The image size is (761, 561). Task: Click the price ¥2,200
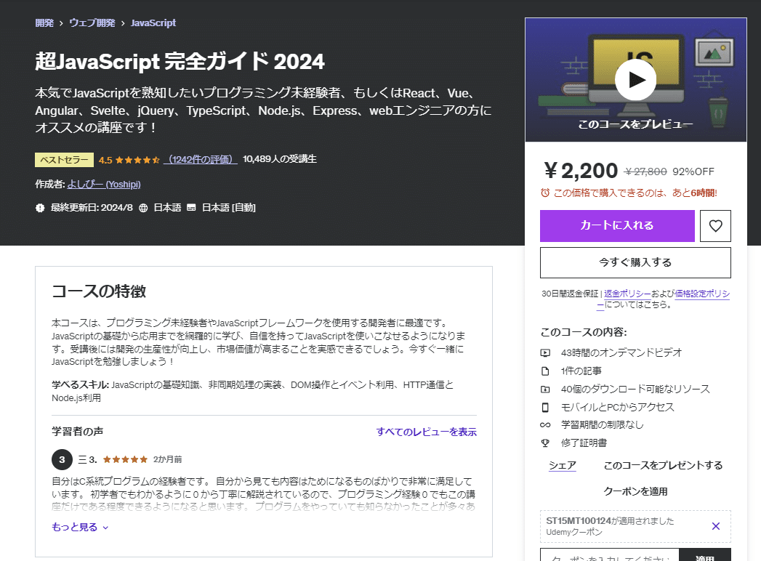point(581,171)
